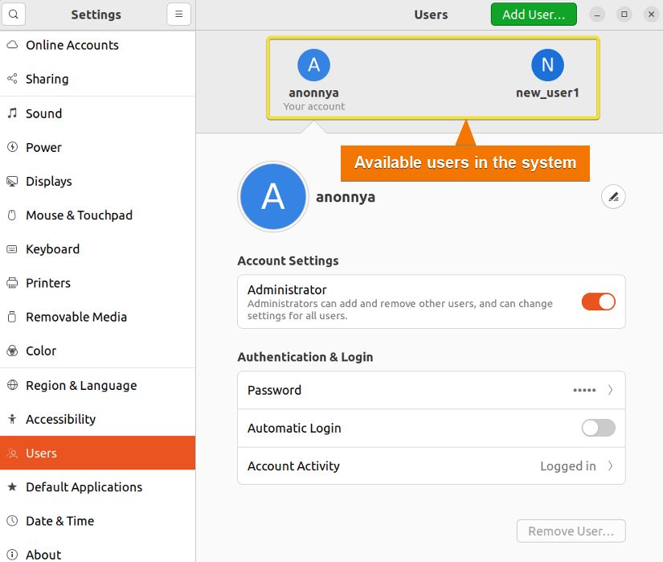Viewport: 663px width, 562px height.
Task: Click the Accessibility person icon
Action: [x=12, y=419]
